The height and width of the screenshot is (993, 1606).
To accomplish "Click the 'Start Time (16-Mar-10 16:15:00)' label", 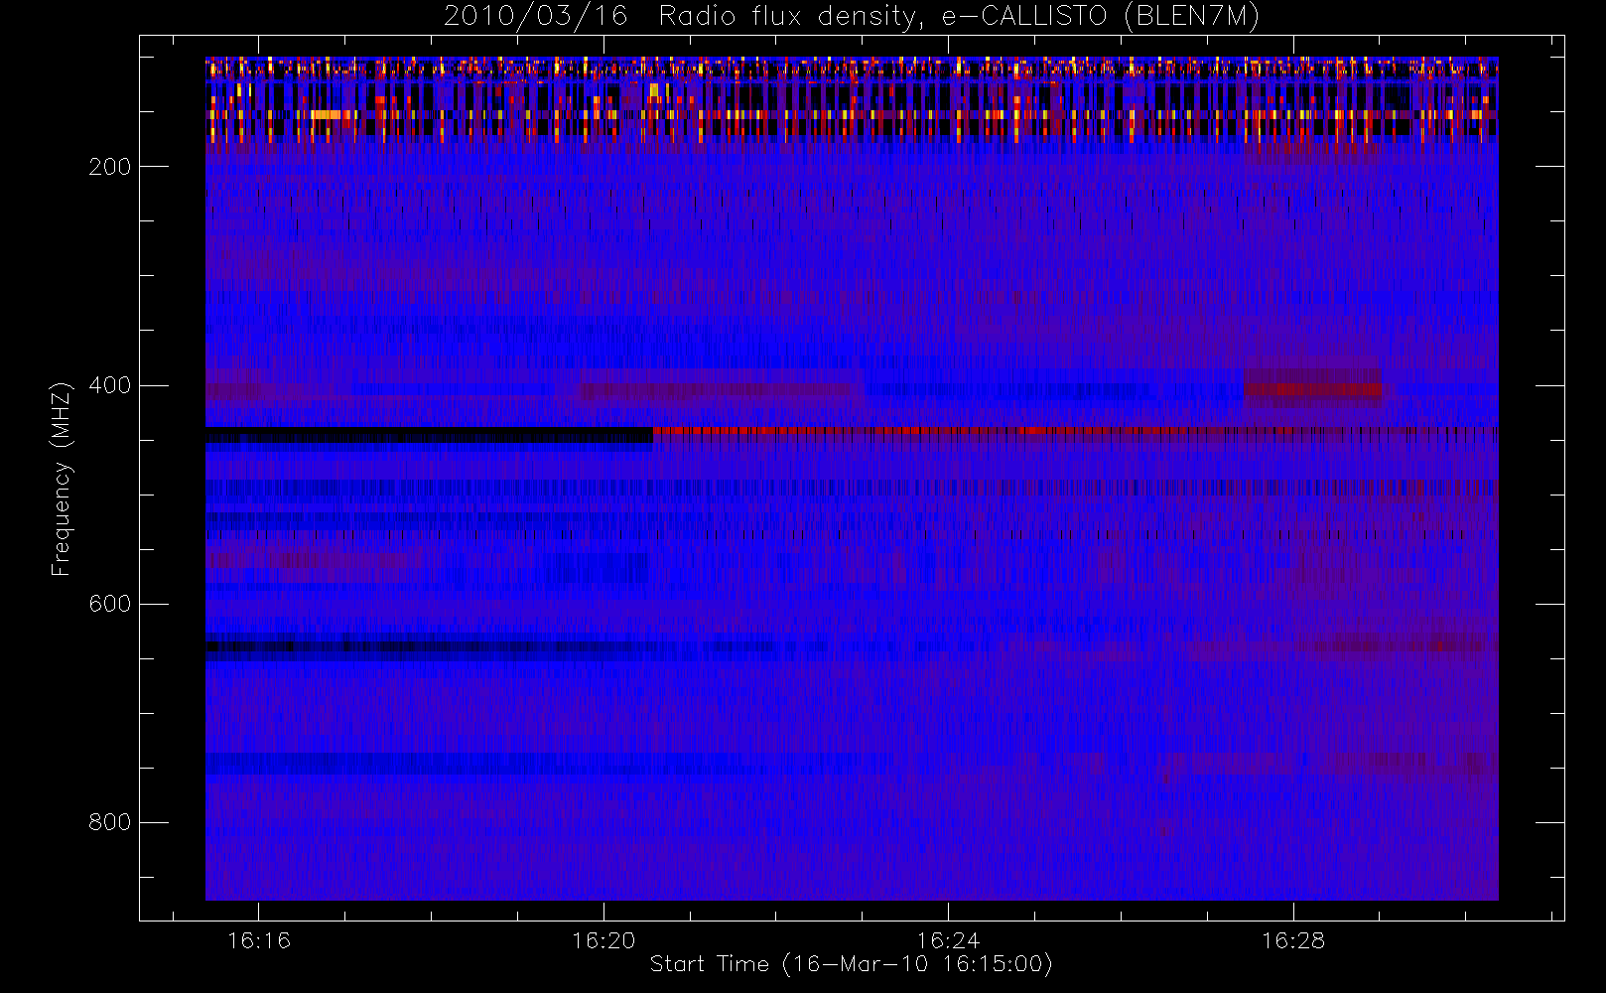I will (x=851, y=964).
